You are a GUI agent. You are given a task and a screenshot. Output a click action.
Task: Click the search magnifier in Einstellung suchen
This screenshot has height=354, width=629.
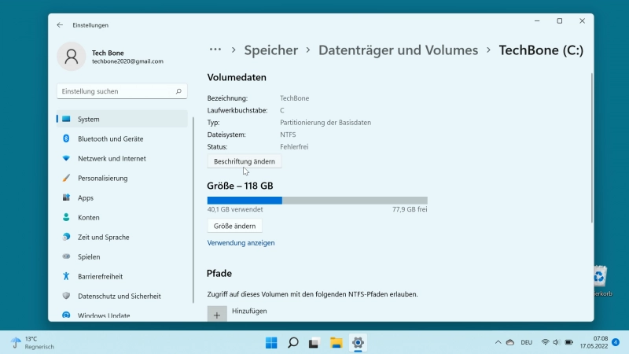tap(178, 91)
